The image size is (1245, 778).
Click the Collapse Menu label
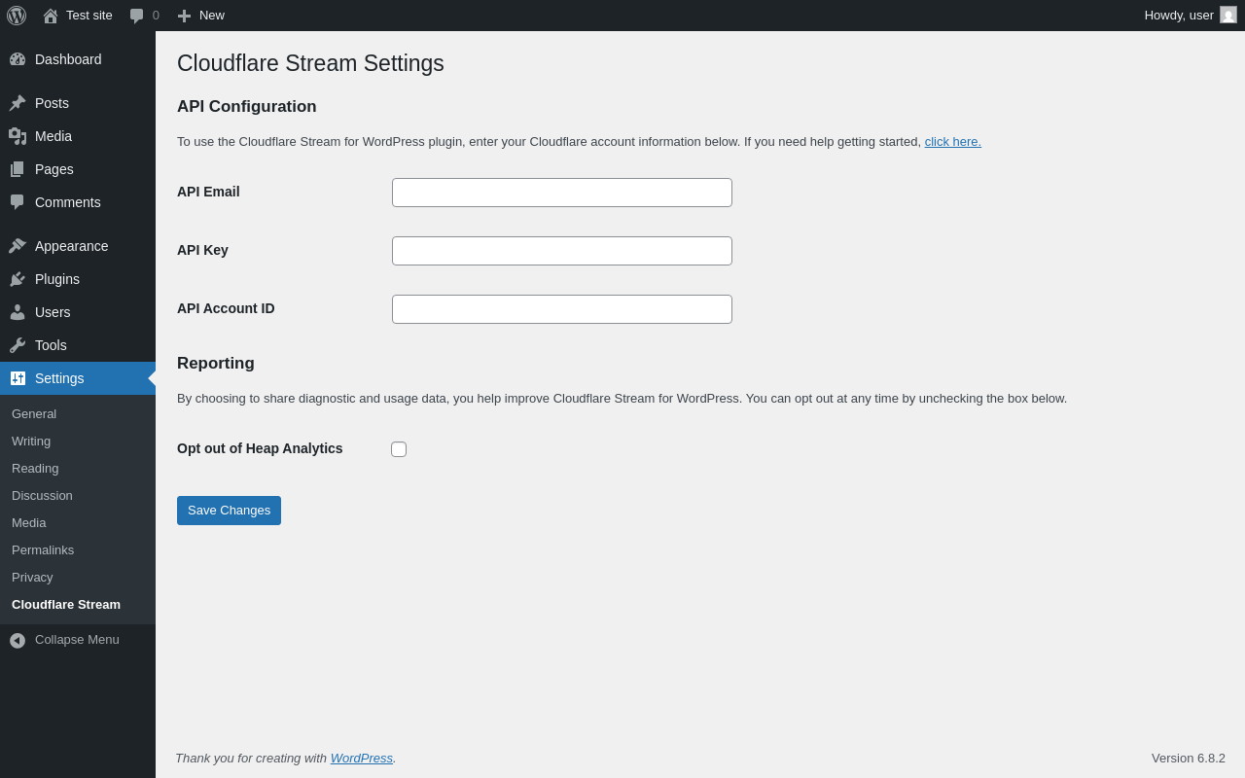[x=77, y=640]
